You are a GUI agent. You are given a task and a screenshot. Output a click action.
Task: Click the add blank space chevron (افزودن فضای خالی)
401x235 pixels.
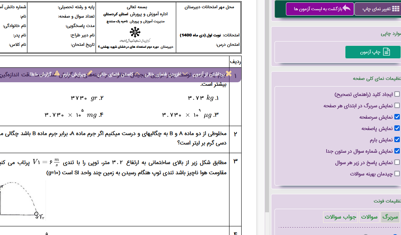coord(185,74)
